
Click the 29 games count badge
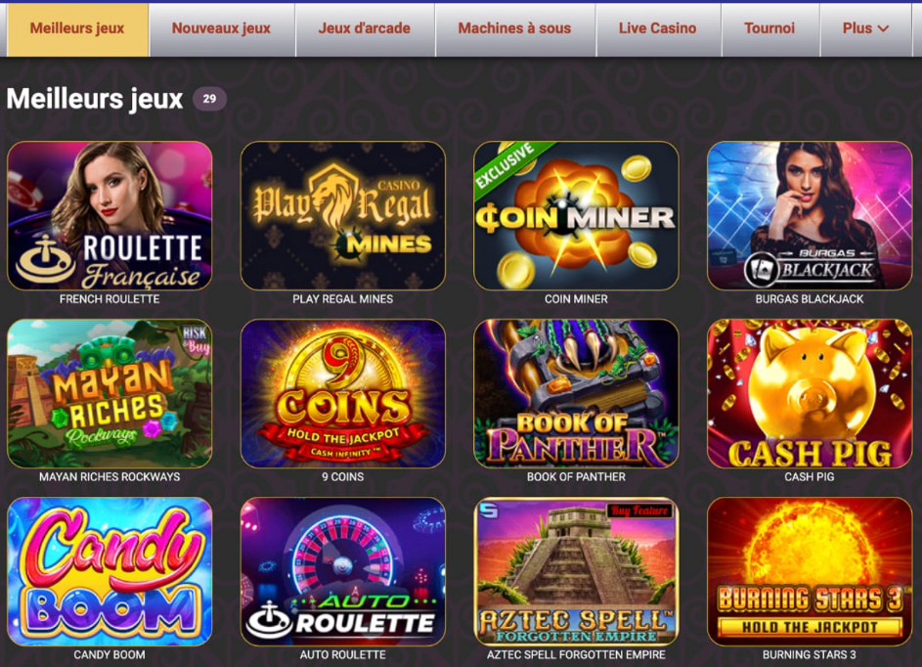[209, 99]
